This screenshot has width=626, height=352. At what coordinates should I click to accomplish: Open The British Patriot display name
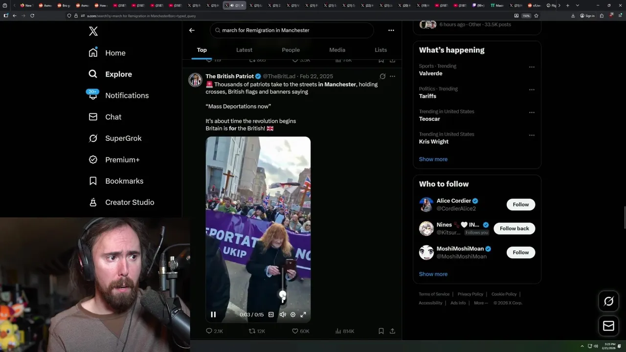pyautogui.click(x=229, y=76)
